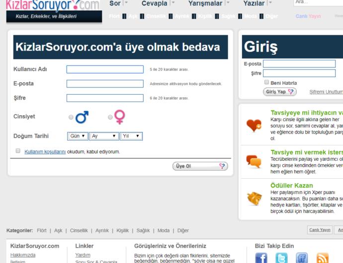Click the Giriş Yap login button
Viewport: 343px width, 263px height.
pos(280,92)
